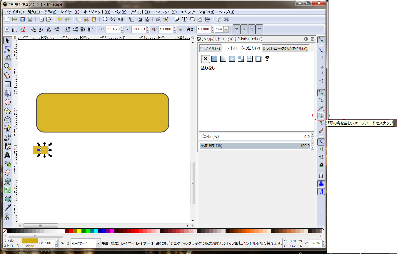This screenshot has width=397, height=254.
Task: Click the Undo arrow icon
Action: 60,19
